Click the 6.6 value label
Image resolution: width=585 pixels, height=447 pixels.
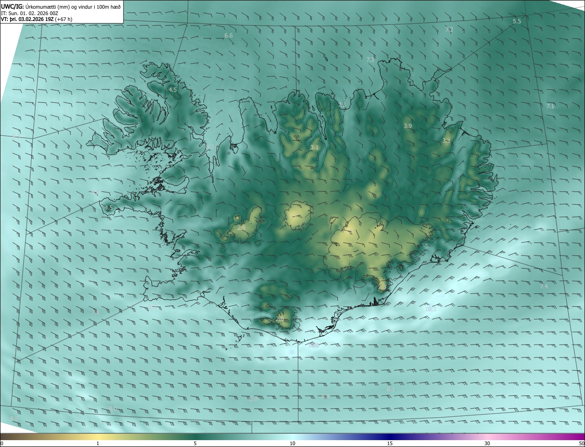pos(229,35)
